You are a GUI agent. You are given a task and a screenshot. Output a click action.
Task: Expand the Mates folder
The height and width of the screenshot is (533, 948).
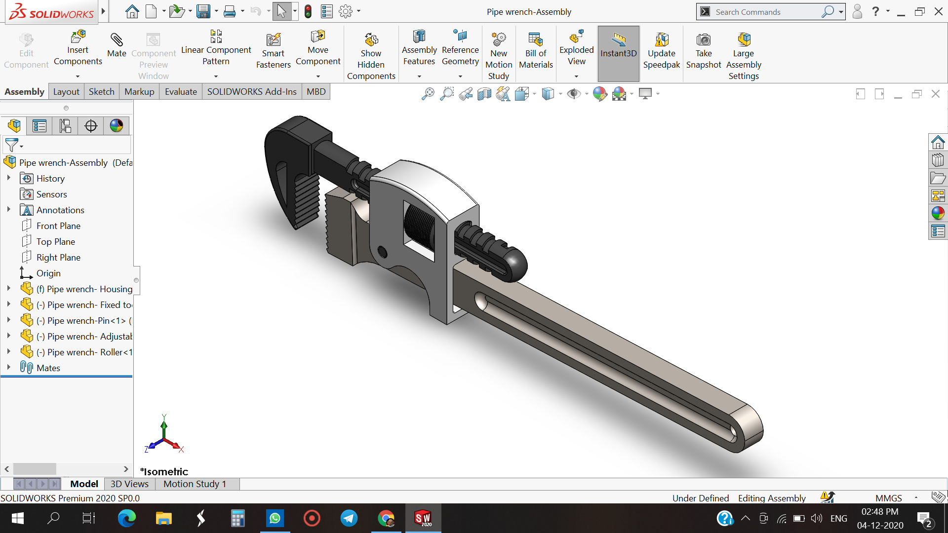[x=8, y=368]
